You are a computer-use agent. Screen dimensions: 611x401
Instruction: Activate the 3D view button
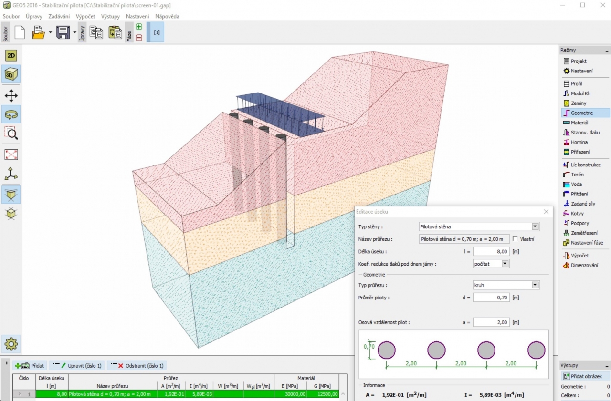(x=11, y=74)
